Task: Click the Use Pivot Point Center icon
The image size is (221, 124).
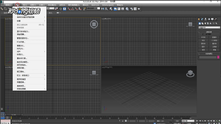Action: (x=57, y=9)
